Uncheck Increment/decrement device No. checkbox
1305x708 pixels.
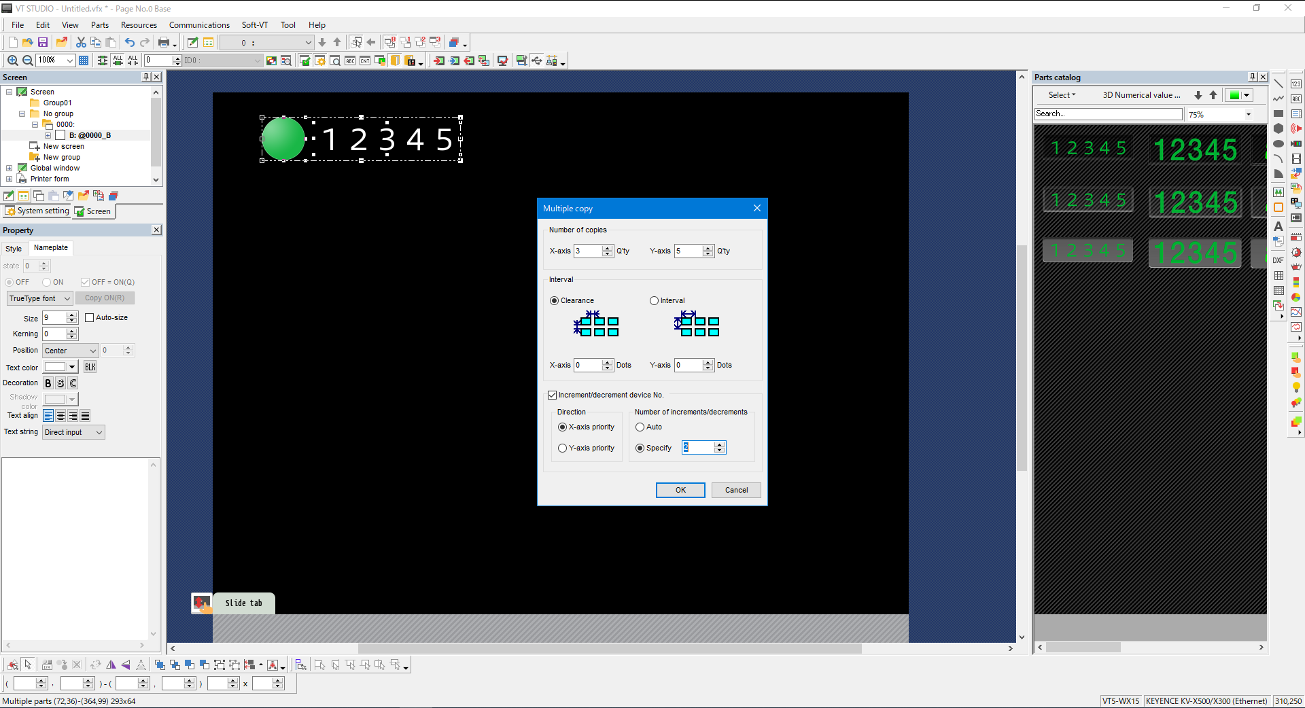tap(553, 395)
